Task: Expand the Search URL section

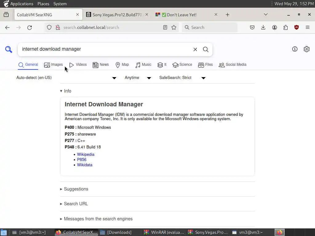Action: tap(74, 204)
